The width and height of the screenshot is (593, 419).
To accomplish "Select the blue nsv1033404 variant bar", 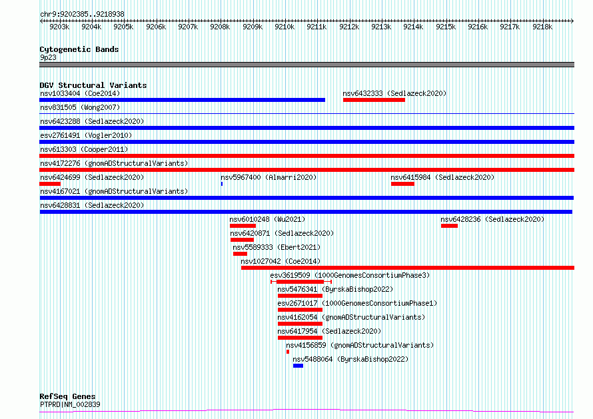I will [x=183, y=100].
